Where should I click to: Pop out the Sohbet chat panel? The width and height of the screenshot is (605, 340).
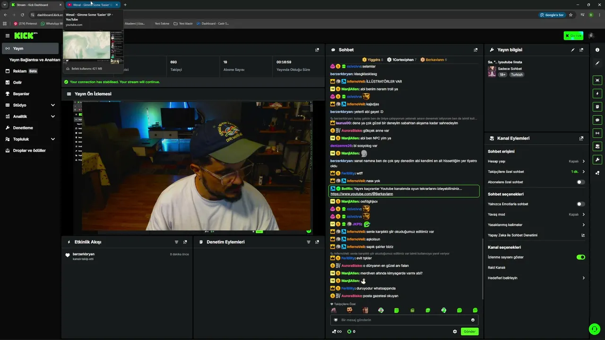click(x=475, y=50)
